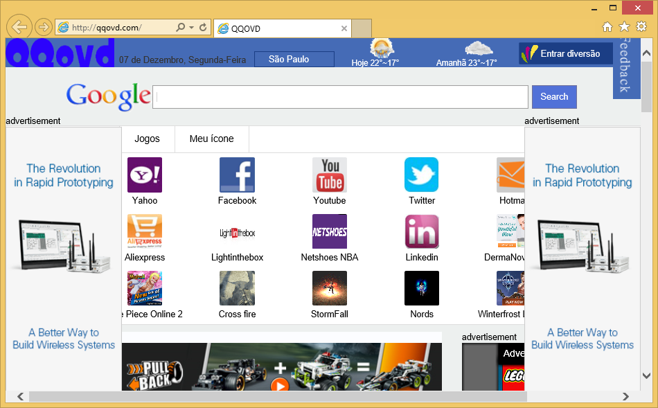Open the LEGO advertisement thumbnail
The height and width of the screenshot is (408, 658).
493,367
